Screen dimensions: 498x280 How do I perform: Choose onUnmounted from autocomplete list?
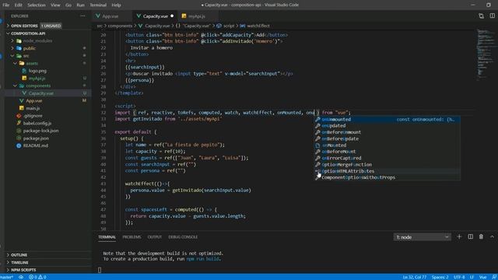(x=387, y=119)
